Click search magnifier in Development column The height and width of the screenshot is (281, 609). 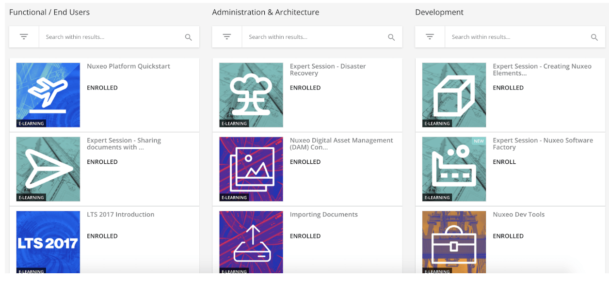pyautogui.click(x=594, y=37)
